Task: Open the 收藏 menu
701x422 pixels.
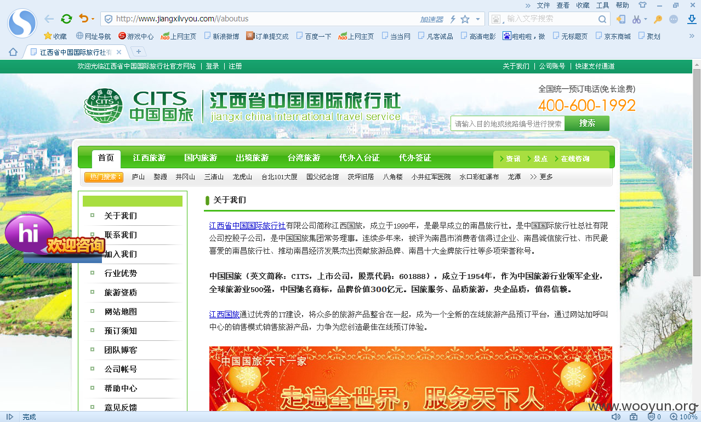Action: pos(583,5)
